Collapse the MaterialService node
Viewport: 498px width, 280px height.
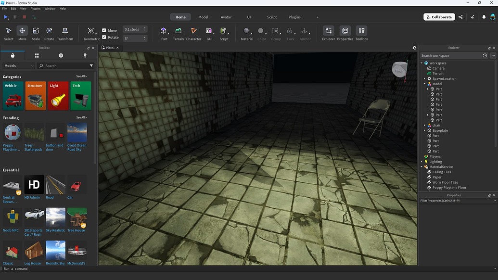(x=422, y=166)
